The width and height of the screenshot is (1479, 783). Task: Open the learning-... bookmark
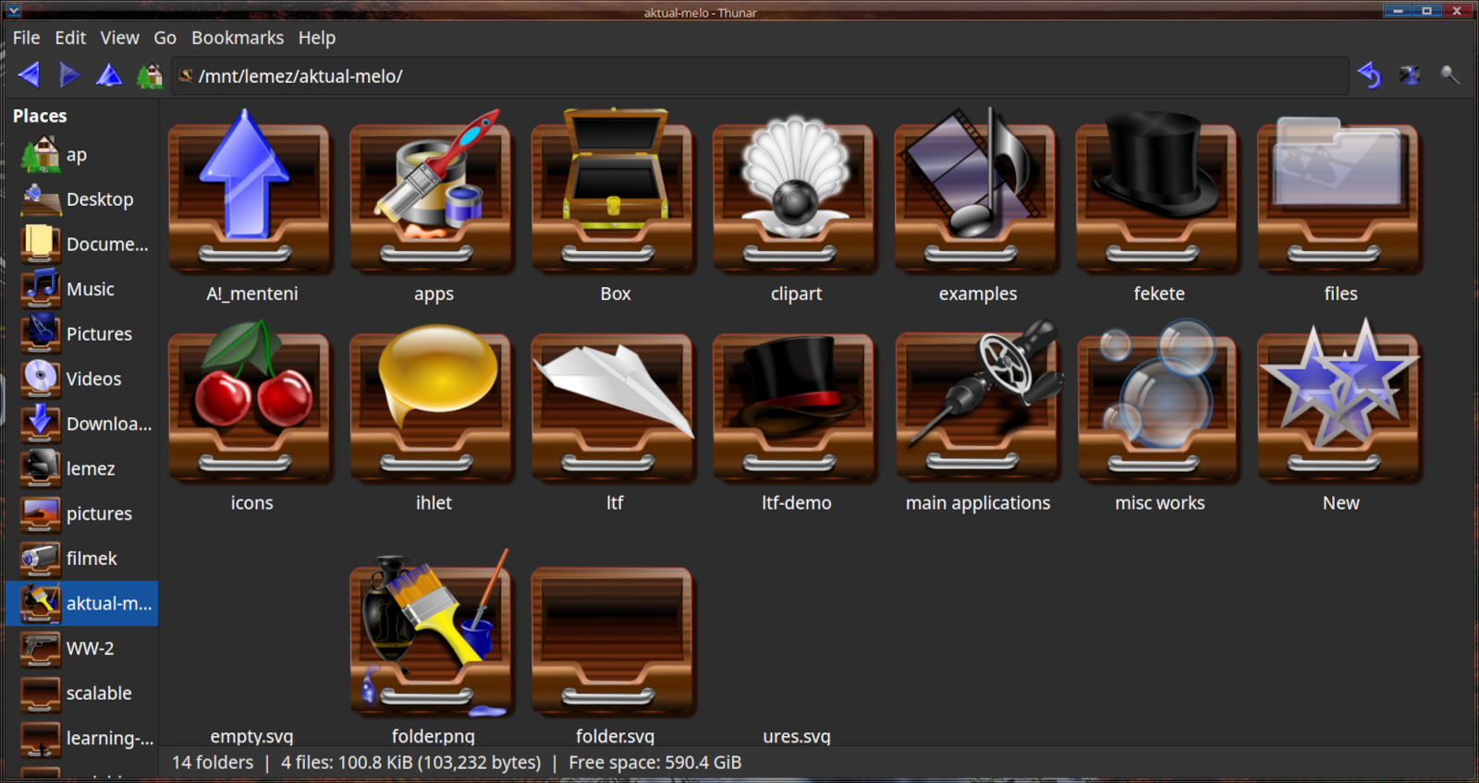81,738
